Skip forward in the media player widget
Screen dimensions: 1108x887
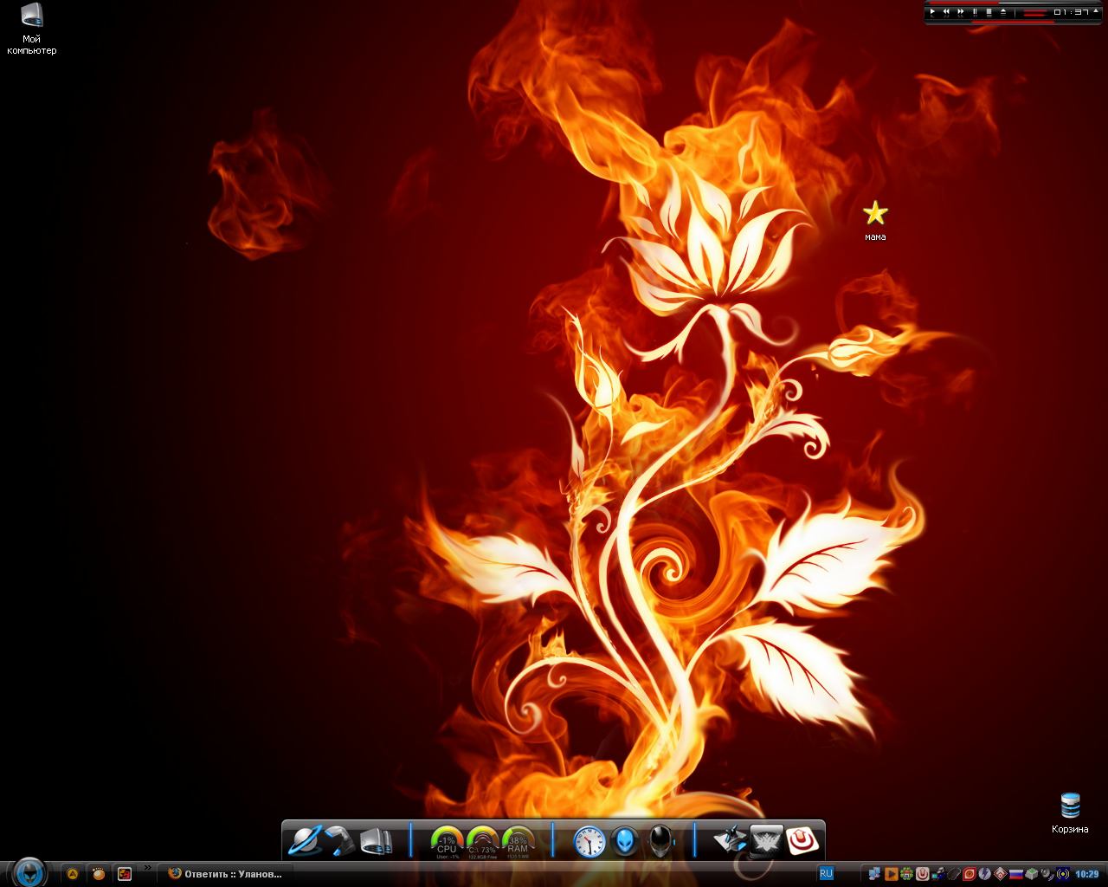click(961, 12)
